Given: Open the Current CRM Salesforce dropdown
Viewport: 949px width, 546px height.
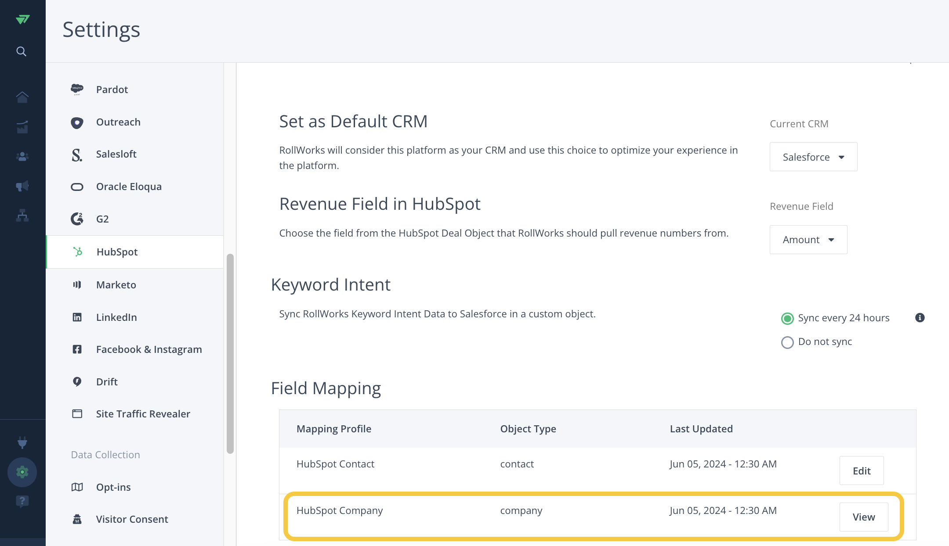Looking at the screenshot, I should coord(813,157).
